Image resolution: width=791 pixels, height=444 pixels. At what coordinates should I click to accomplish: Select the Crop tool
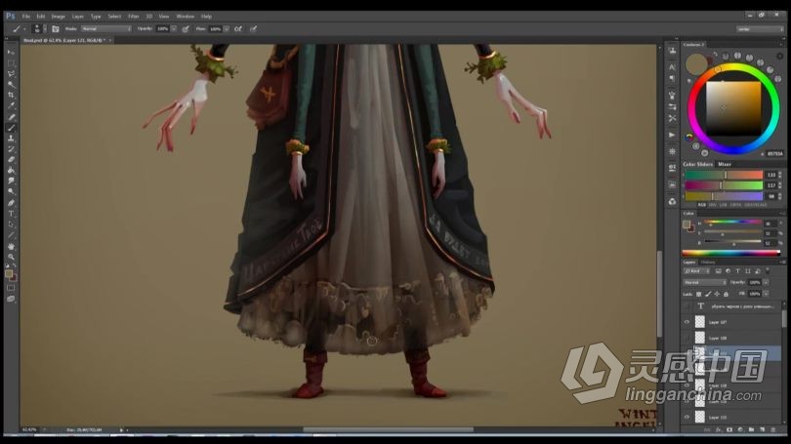click(x=11, y=95)
